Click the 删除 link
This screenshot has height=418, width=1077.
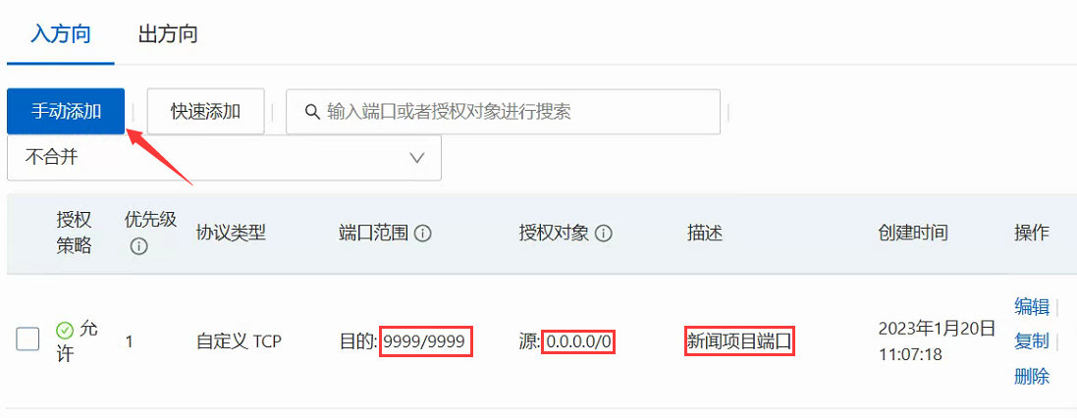tap(1032, 376)
